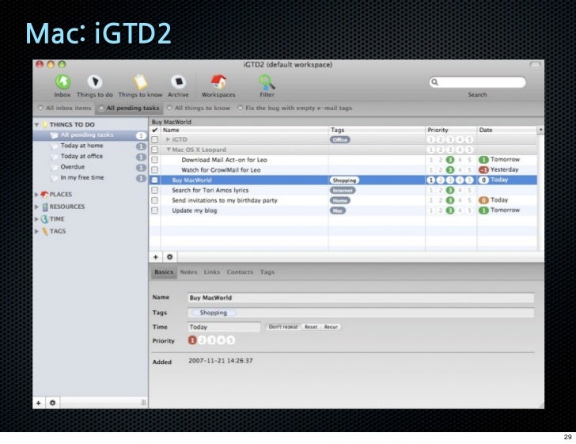This screenshot has width=576, height=444.
Task: Expand the iGTD project row
Action: 168,139
